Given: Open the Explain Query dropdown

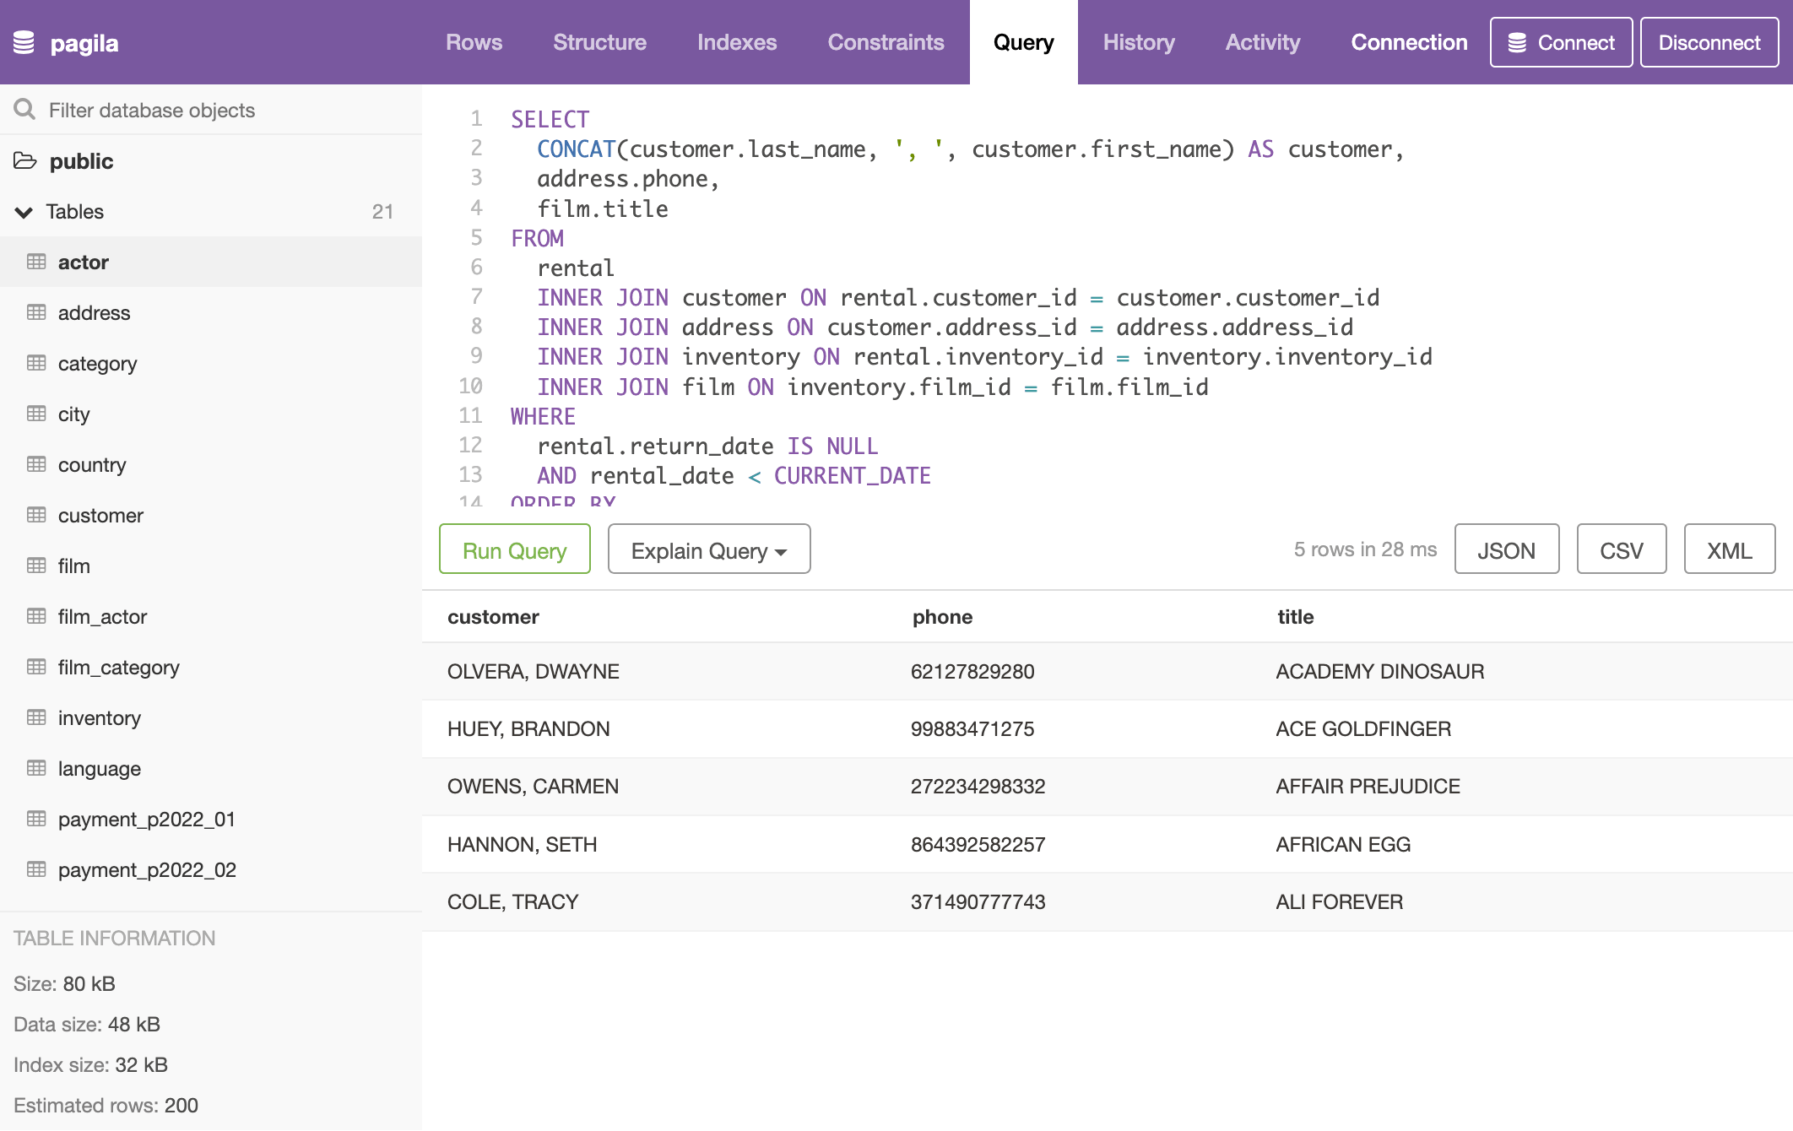Looking at the screenshot, I should pyautogui.click(x=708, y=550).
